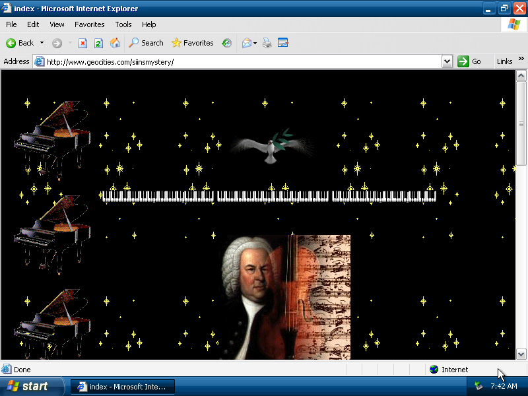
Task: Go to the Home page icon
Action: 115,43
